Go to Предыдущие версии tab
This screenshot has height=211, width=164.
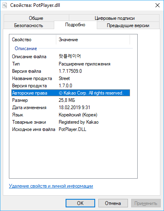pos(128,25)
